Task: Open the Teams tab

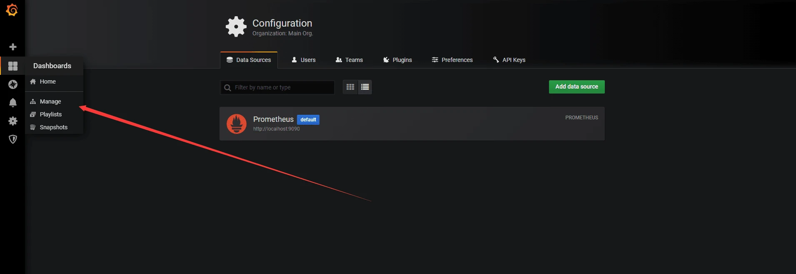Action: pyautogui.click(x=349, y=60)
